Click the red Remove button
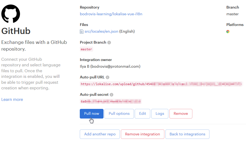246x141 pixels. point(181,114)
